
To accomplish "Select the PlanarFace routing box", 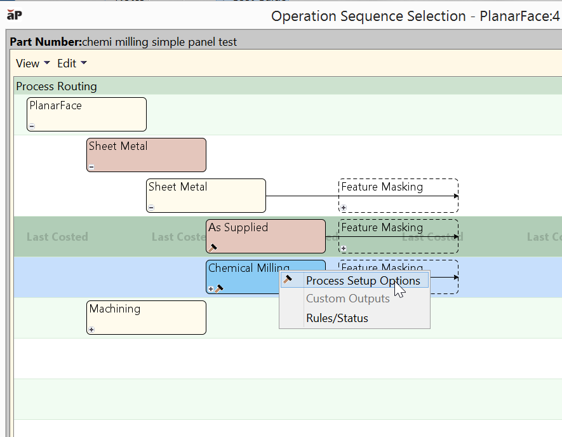I will [86, 114].
